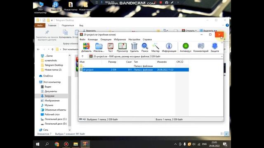Select Сеть in Explorer sidebar
The width and height of the screenshot is (264, 148).
point(45,130)
